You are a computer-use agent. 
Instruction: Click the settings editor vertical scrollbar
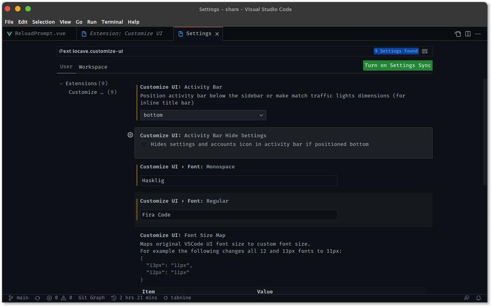pos(485,131)
